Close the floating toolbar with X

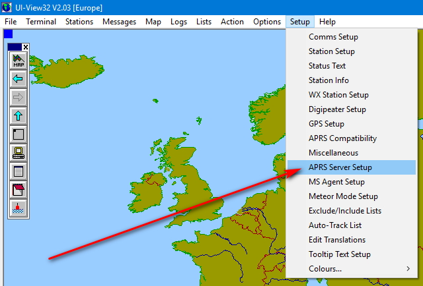point(26,47)
